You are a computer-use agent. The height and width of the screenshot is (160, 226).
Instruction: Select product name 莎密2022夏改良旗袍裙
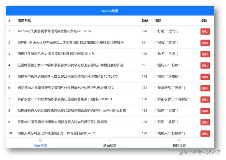62,122
